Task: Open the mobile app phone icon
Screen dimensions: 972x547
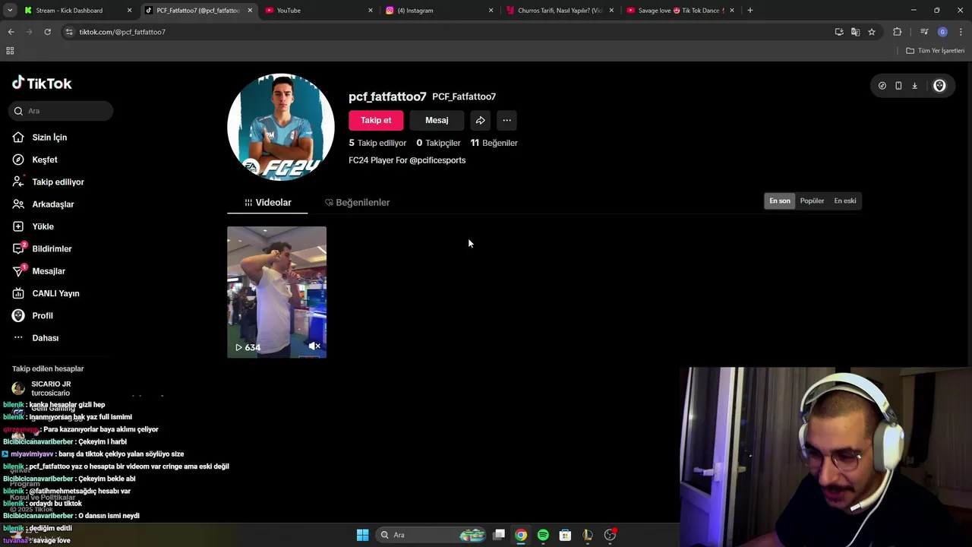Action: [x=898, y=86]
